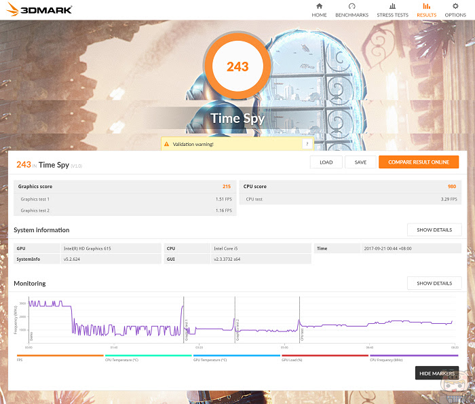Click the SAVE button

point(360,162)
